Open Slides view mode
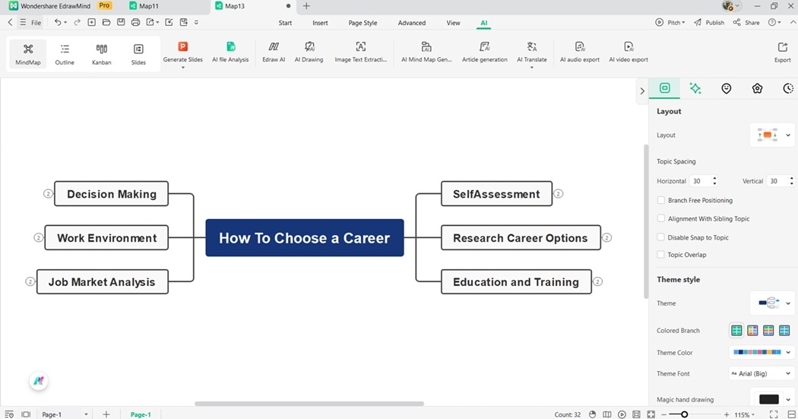The width and height of the screenshot is (798, 419). (138, 54)
